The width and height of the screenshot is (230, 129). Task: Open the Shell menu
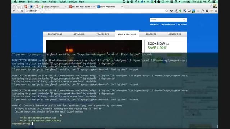[30, 1]
